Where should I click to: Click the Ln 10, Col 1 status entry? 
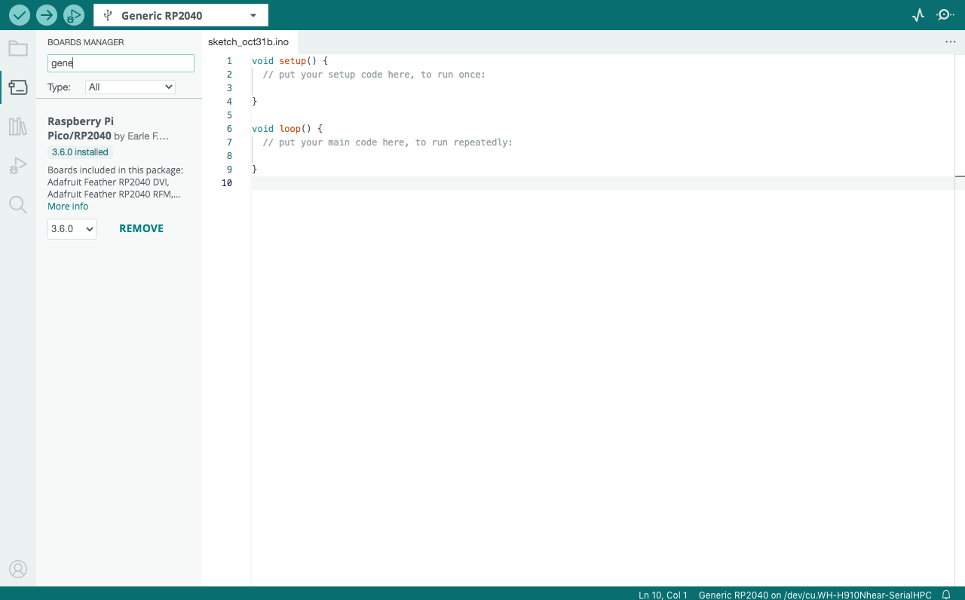(x=663, y=595)
